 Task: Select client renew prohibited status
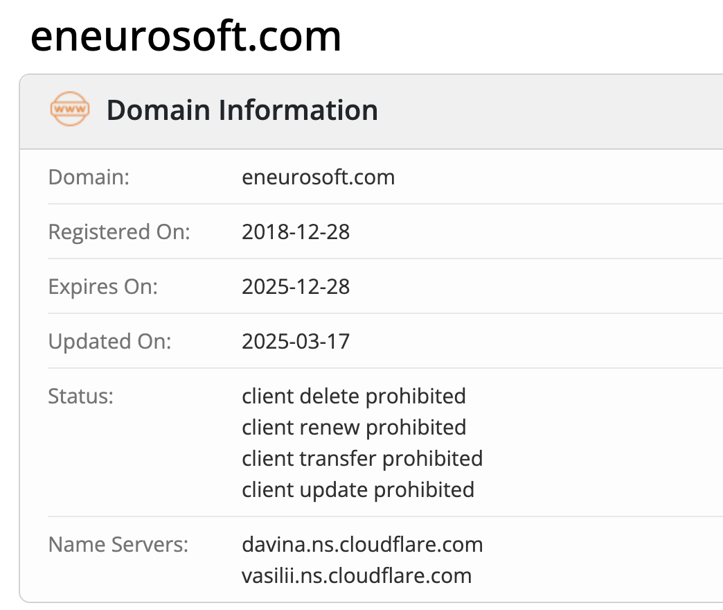pyautogui.click(x=354, y=427)
